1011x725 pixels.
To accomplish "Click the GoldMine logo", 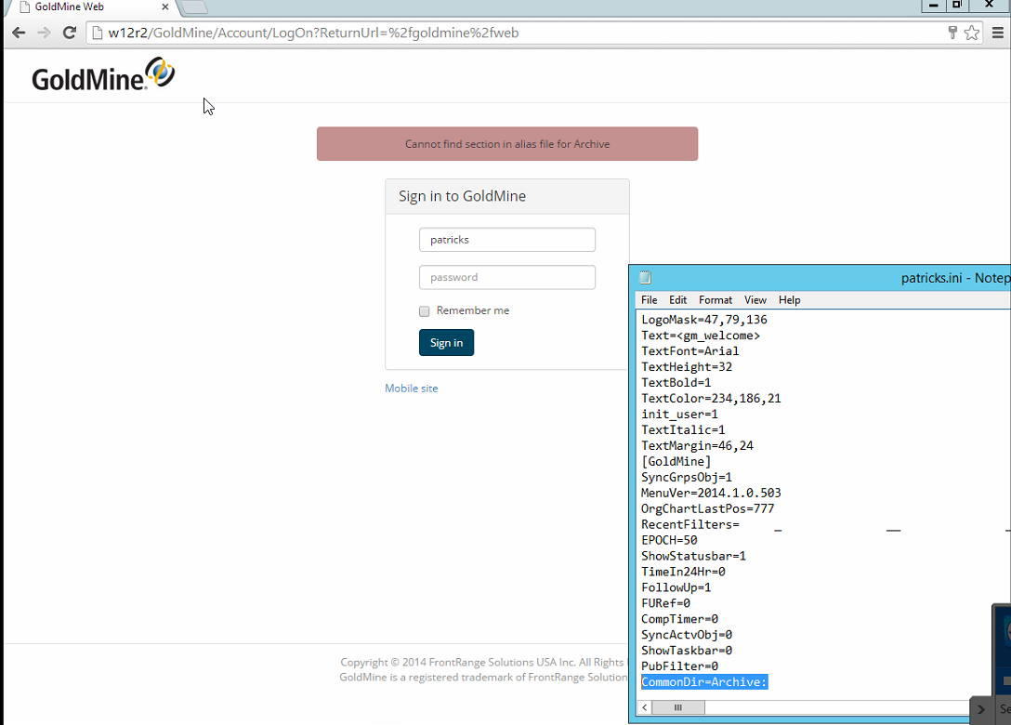I will pyautogui.click(x=103, y=75).
